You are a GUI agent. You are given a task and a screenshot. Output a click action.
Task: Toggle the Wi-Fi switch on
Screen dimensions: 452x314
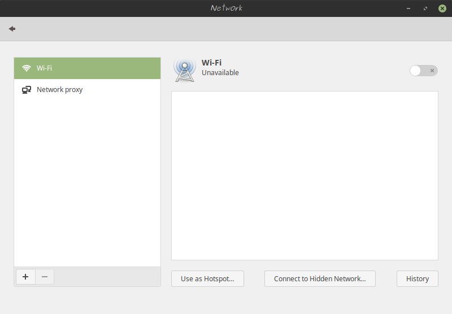coord(423,71)
